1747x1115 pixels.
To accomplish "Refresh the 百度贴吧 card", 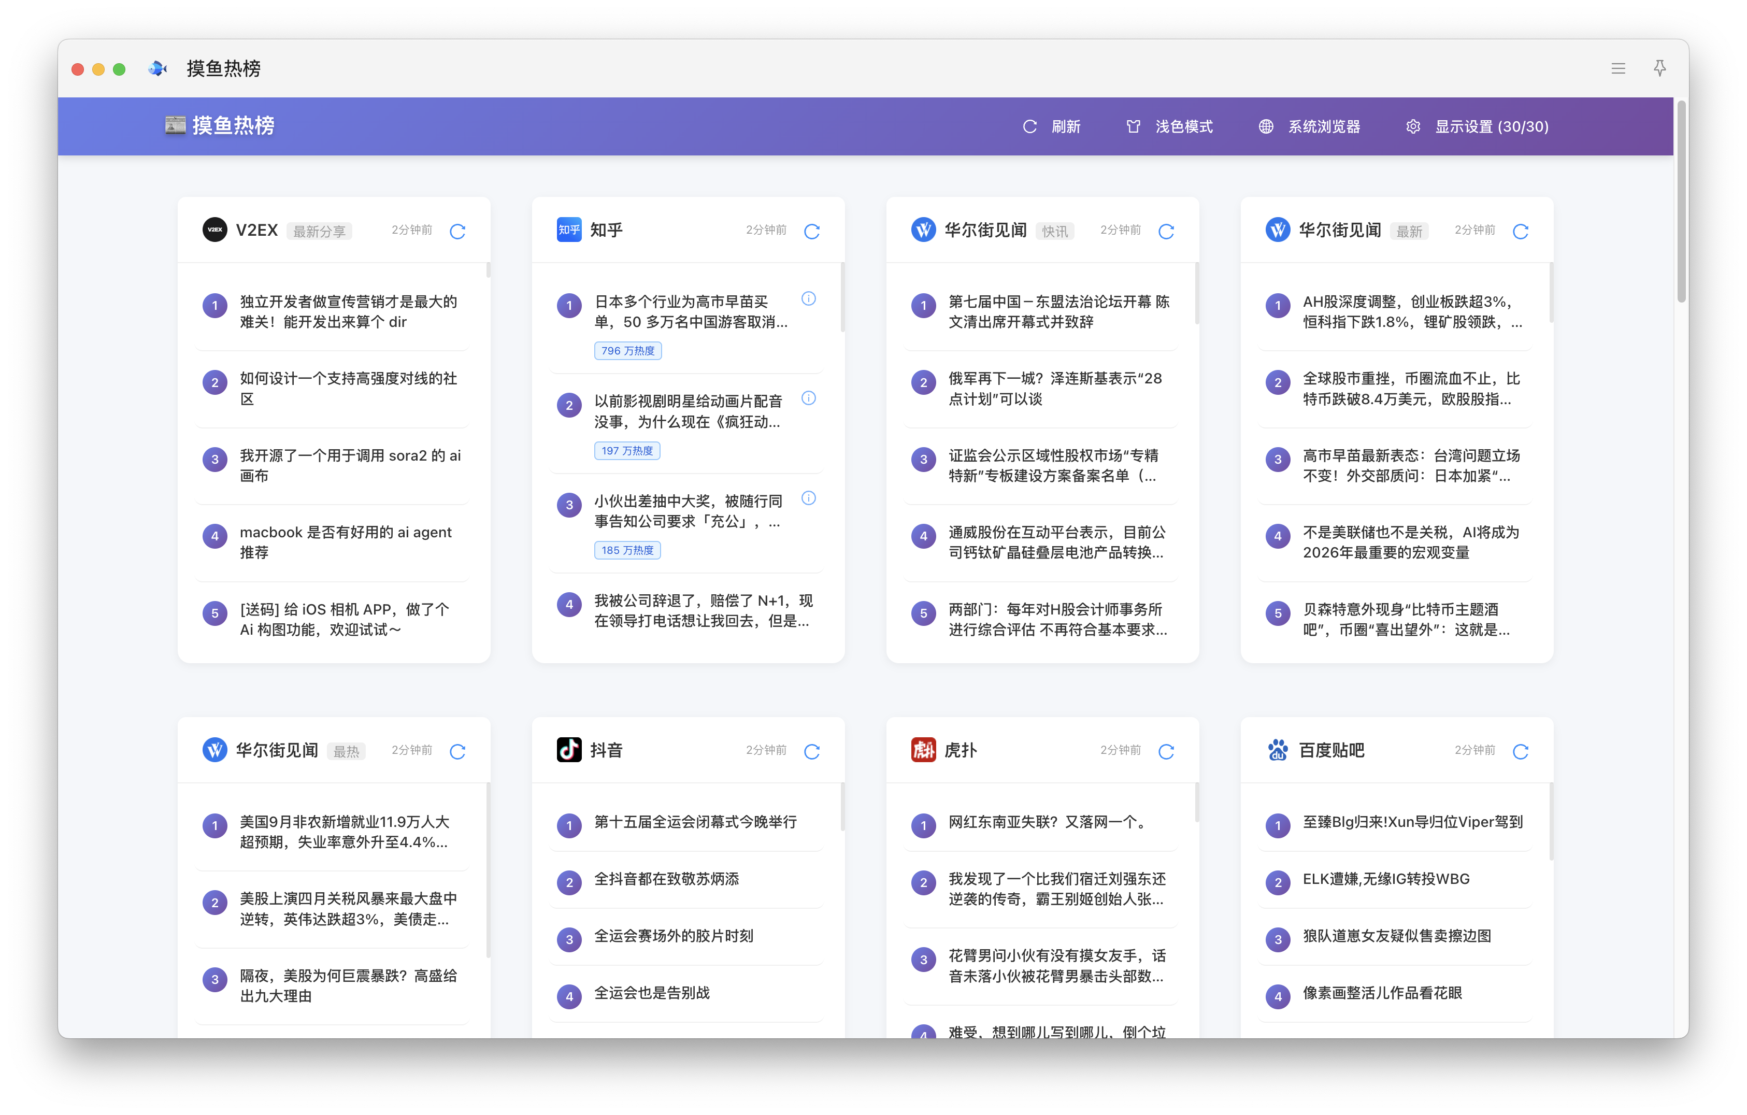I will (x=1520, y=752).
